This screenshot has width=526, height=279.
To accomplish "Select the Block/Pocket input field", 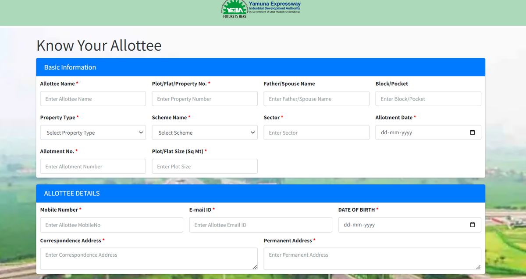I will [428, 98].
